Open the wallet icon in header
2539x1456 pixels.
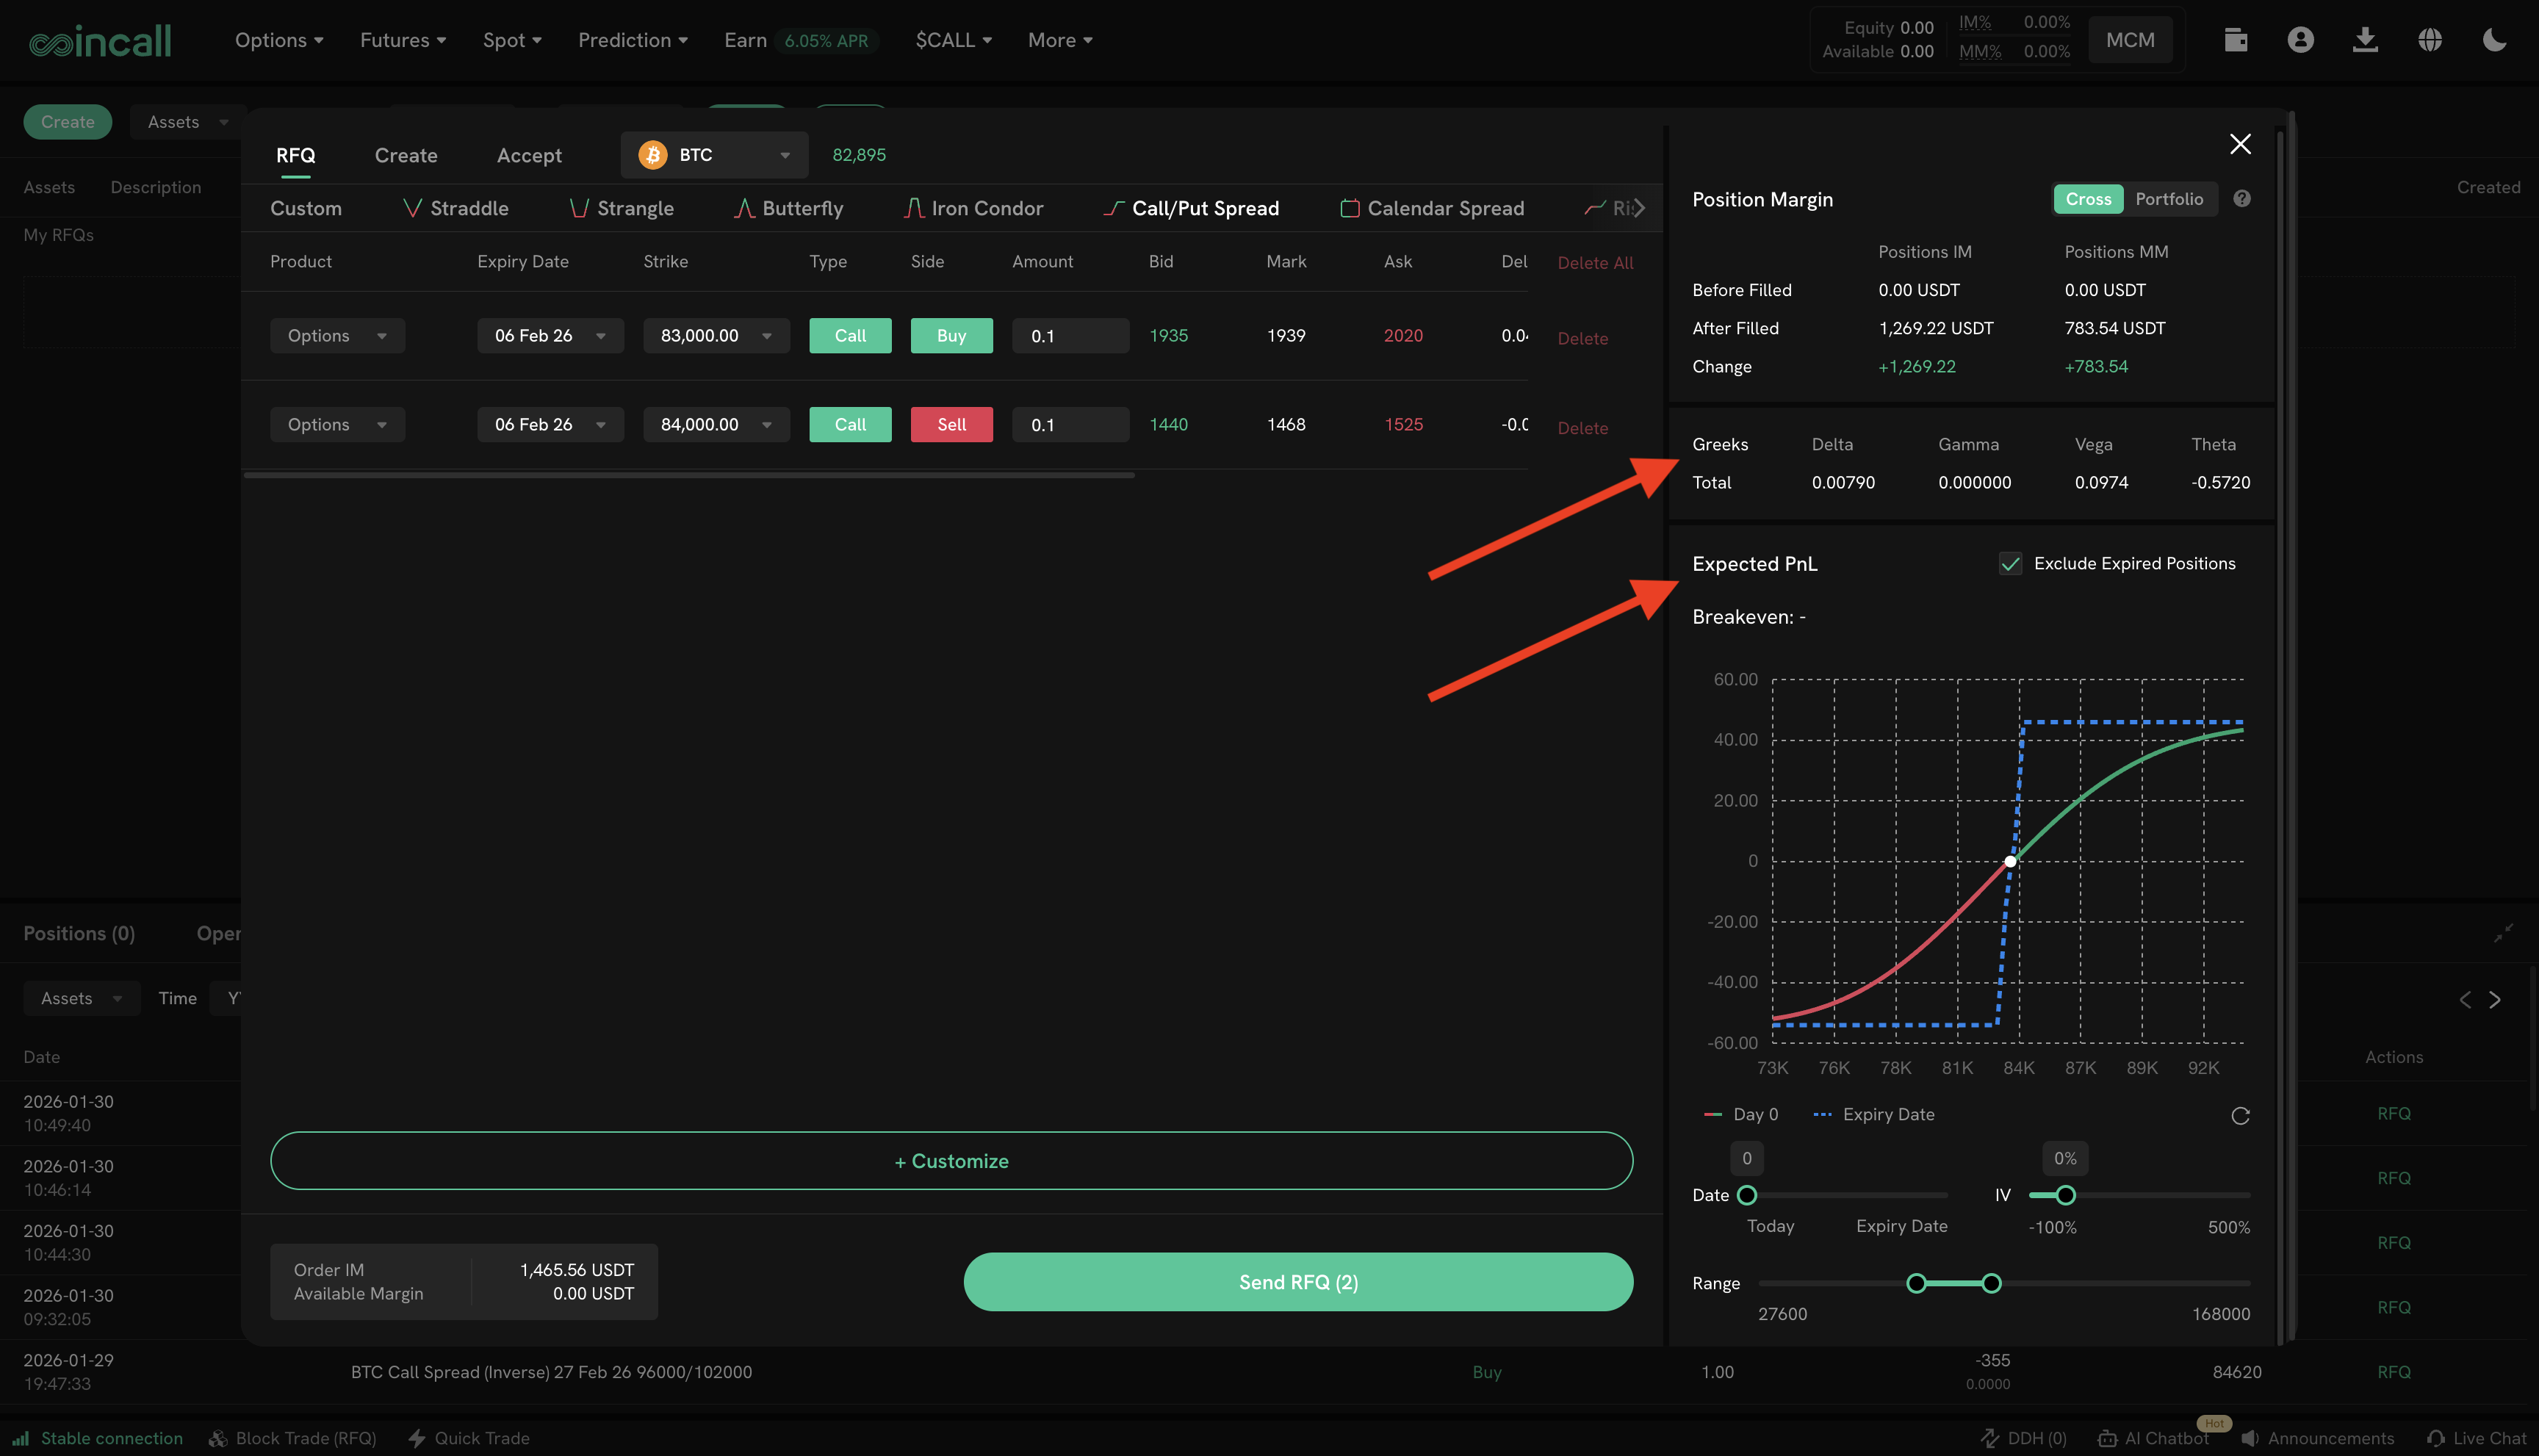coord(2236,40)
